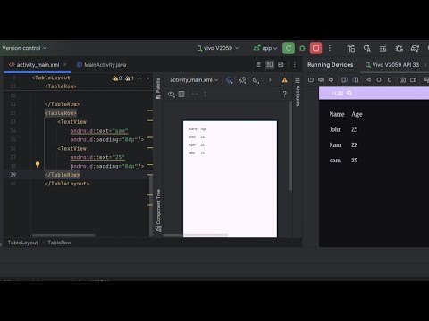Click the design preview vertical scrollbar
Screen dimensions: 429x321
point(290,145)
